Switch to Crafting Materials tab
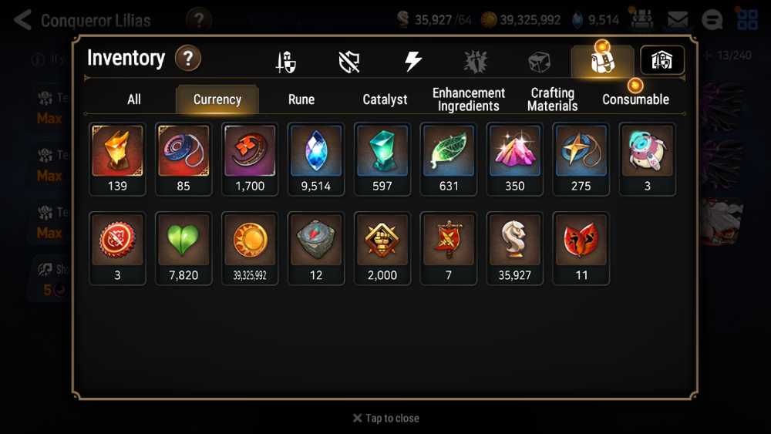This screenshot has width=771, height=434. (x=552, y=99)
